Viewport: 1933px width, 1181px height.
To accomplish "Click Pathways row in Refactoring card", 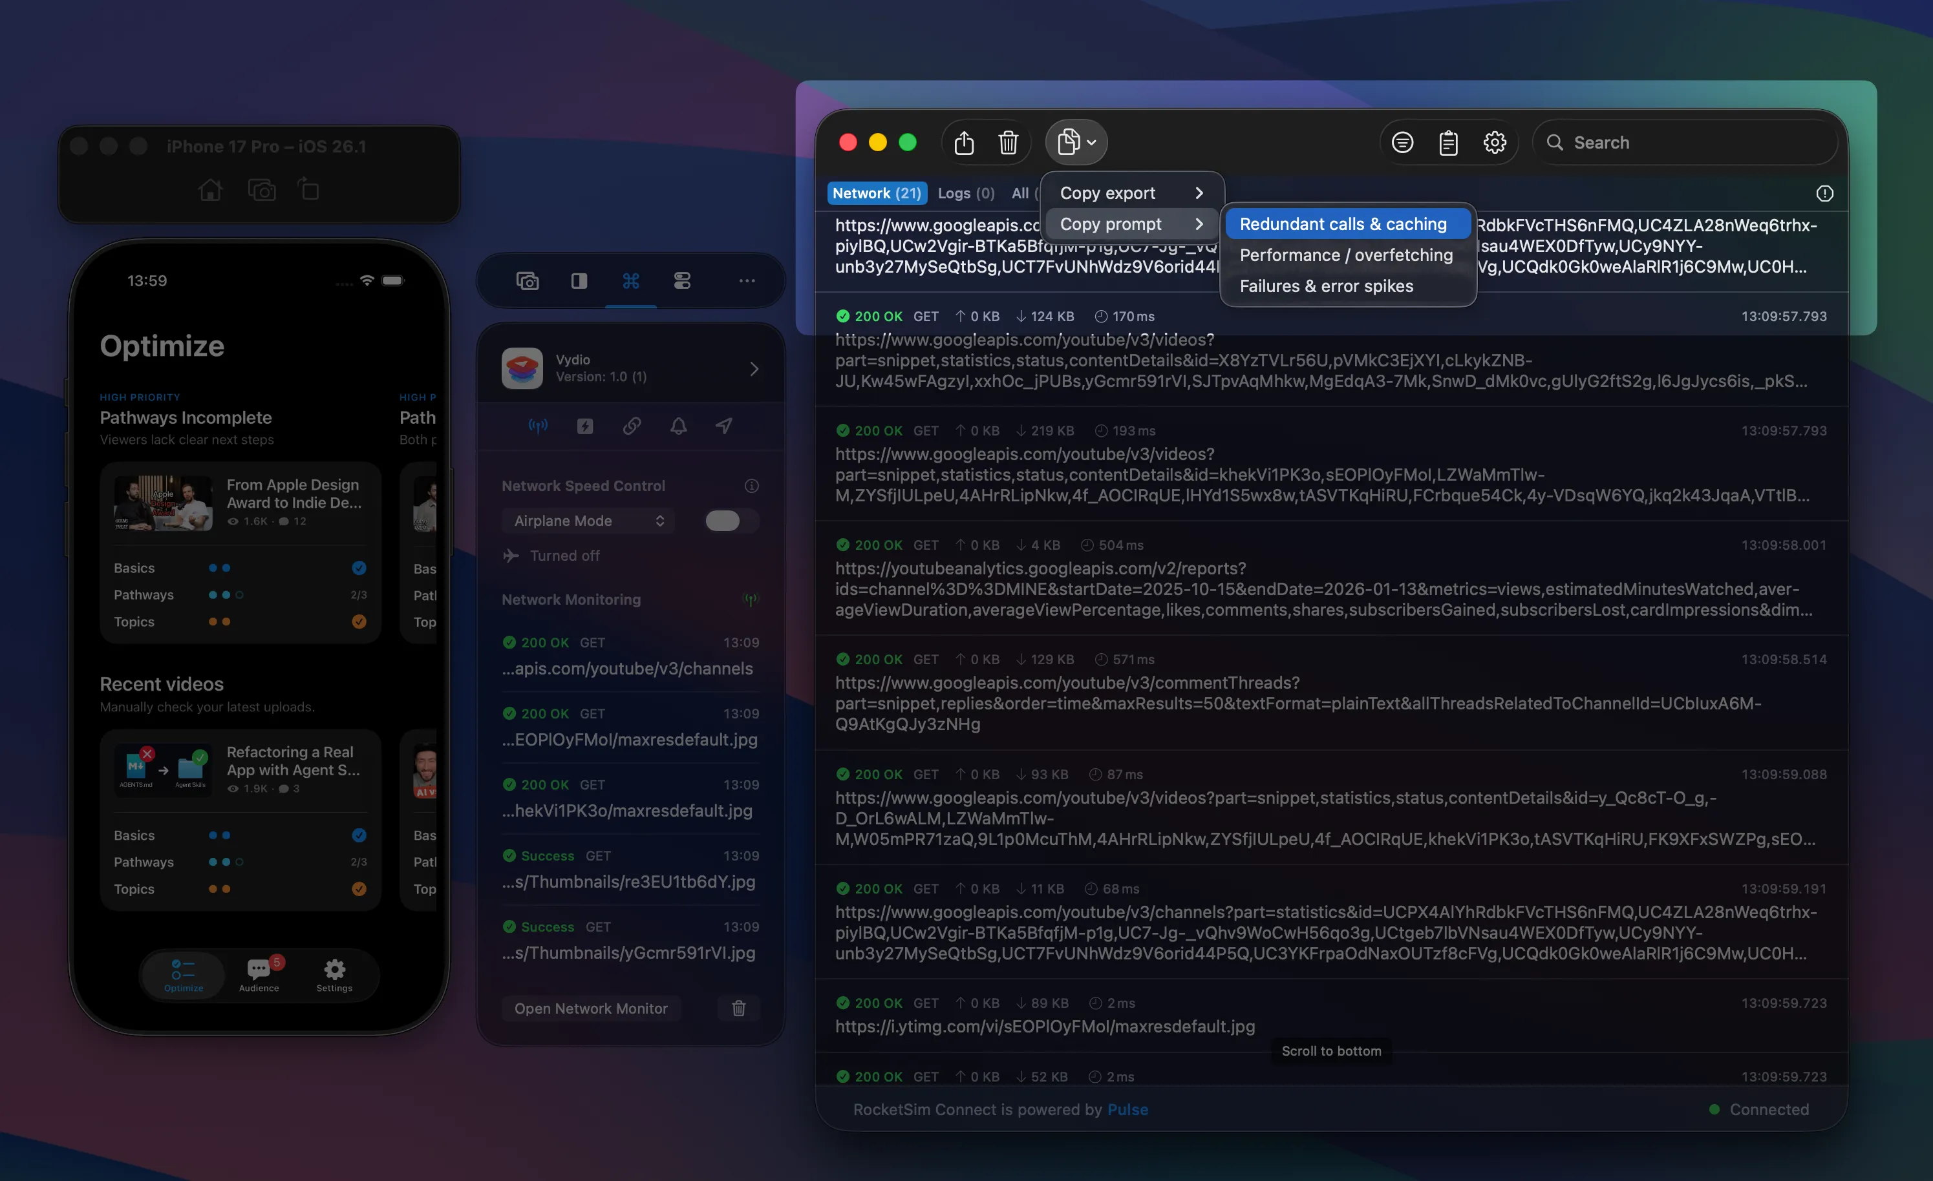I will pyautogui.click(x=240, y=862).
